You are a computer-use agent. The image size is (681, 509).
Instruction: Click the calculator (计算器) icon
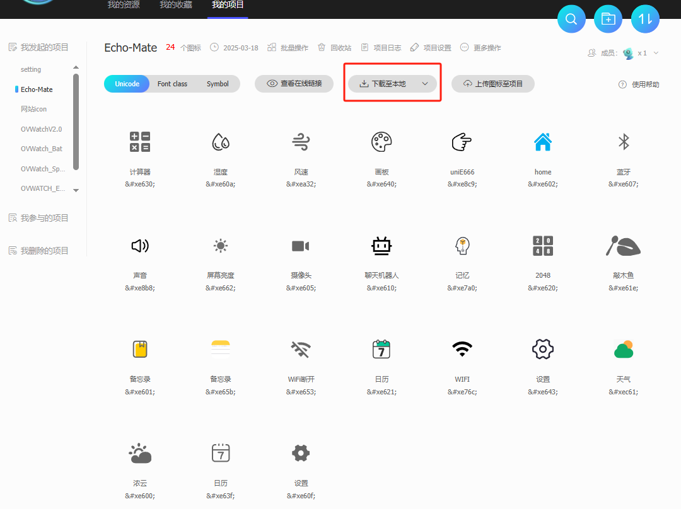tap(140, 142)
